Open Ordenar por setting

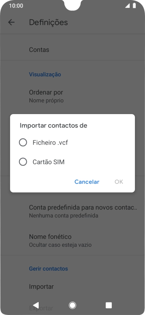click(72, 96)
